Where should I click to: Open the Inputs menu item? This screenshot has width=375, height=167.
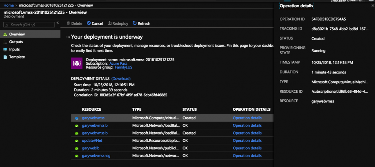coord(14,49)
